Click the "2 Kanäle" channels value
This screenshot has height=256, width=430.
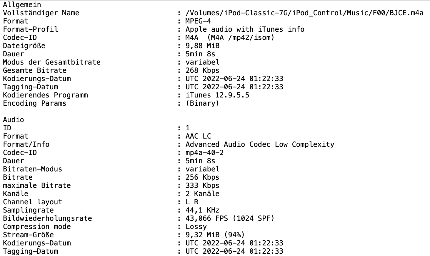[x=202, y=194]
